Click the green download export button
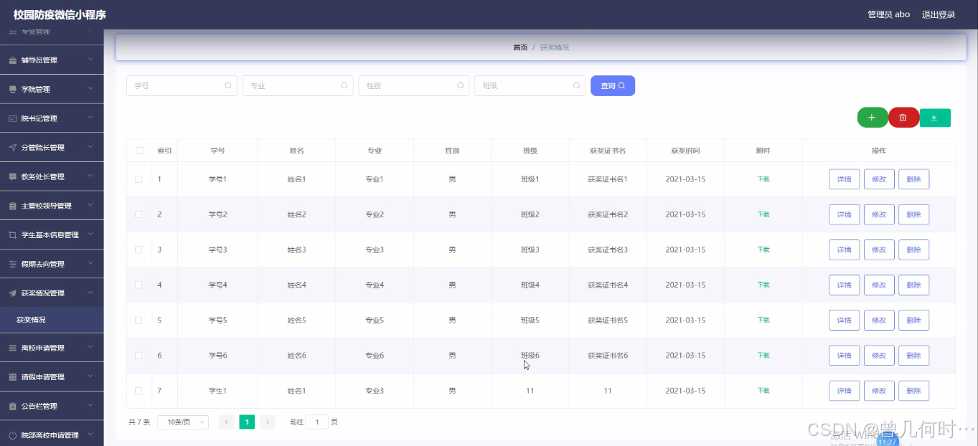The height and width of the screenshot is (446, 978). (x=935, y=118)
